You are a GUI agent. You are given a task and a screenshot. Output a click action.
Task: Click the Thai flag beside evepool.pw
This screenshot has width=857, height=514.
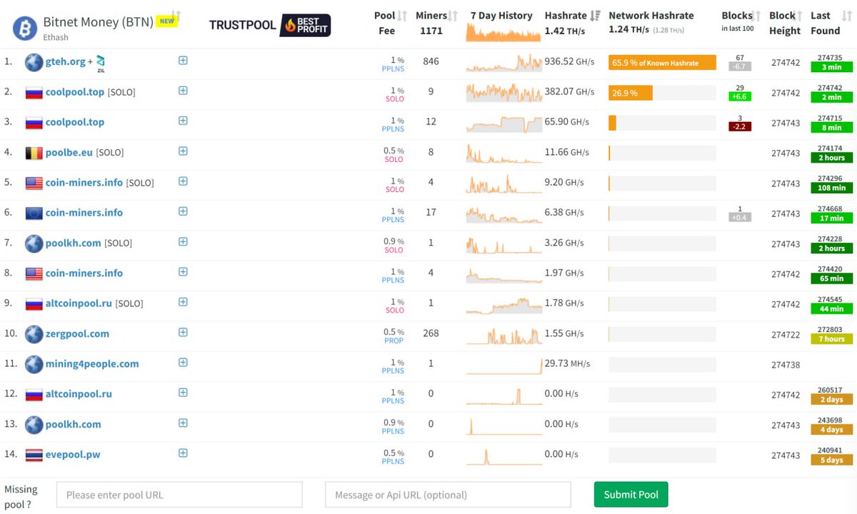(34, 455)
